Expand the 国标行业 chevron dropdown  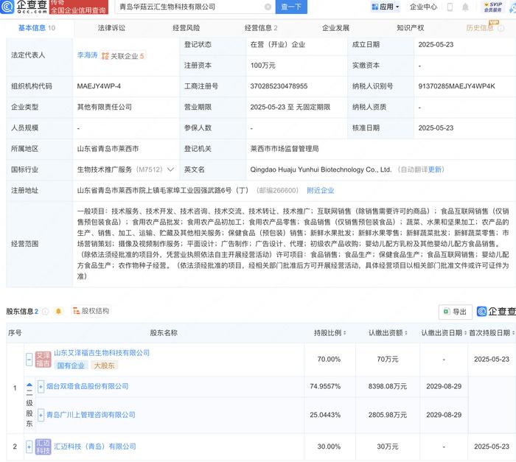(170, 169)
